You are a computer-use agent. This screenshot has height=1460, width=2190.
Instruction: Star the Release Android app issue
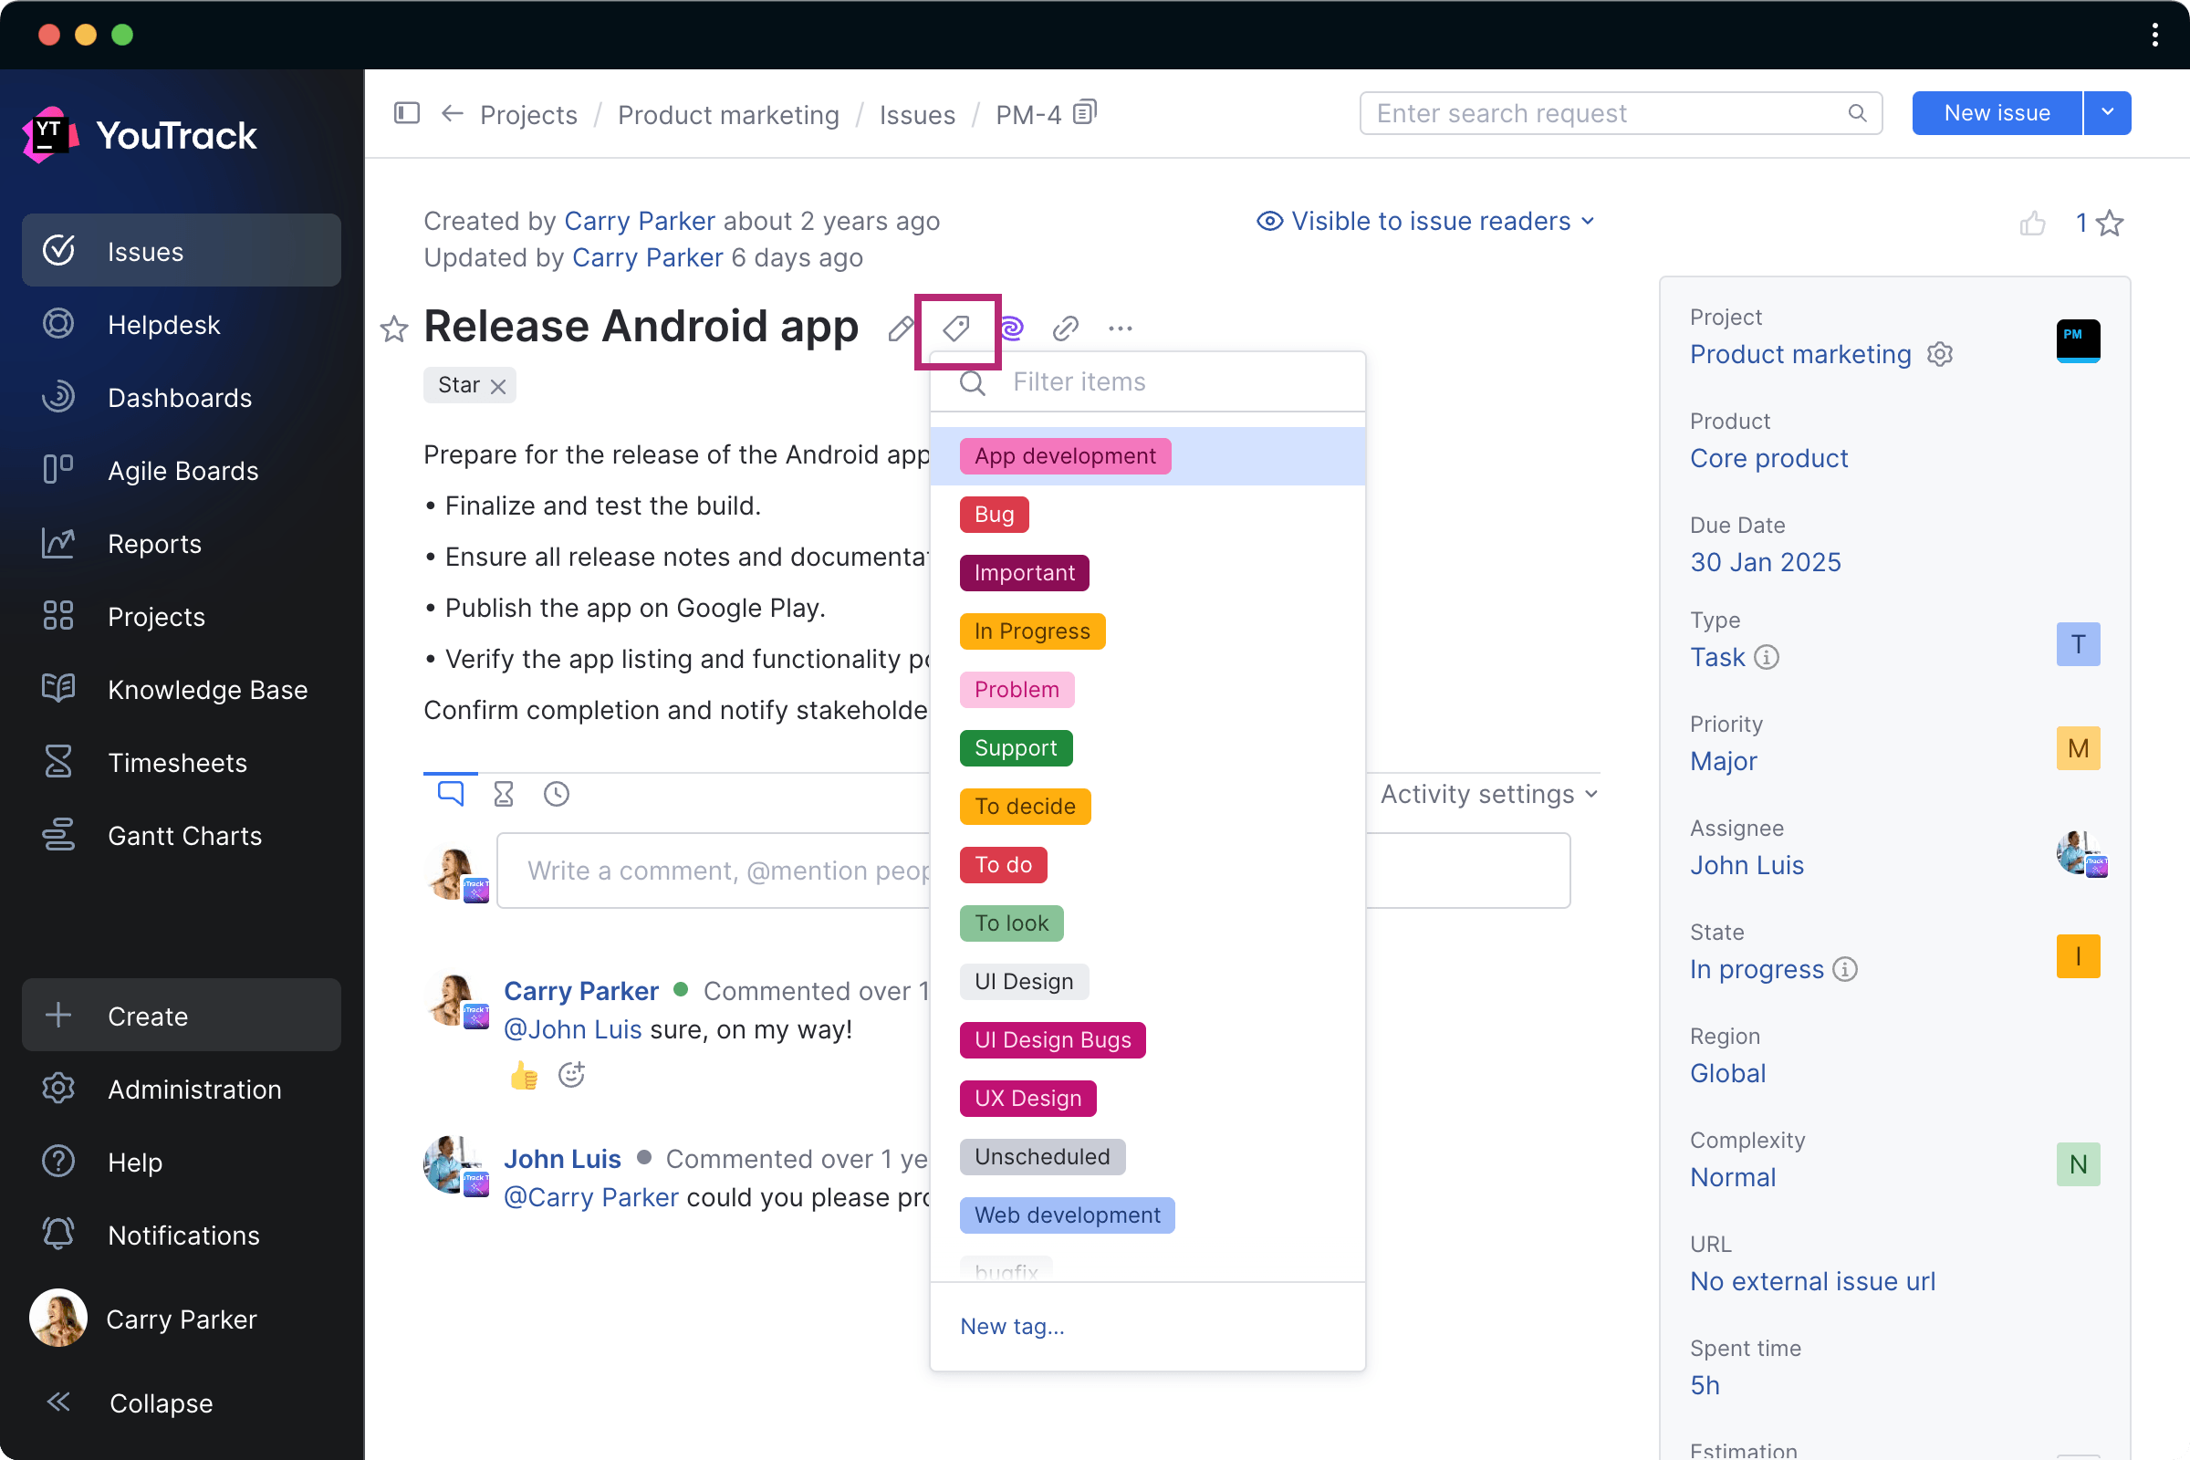[394, 329]
